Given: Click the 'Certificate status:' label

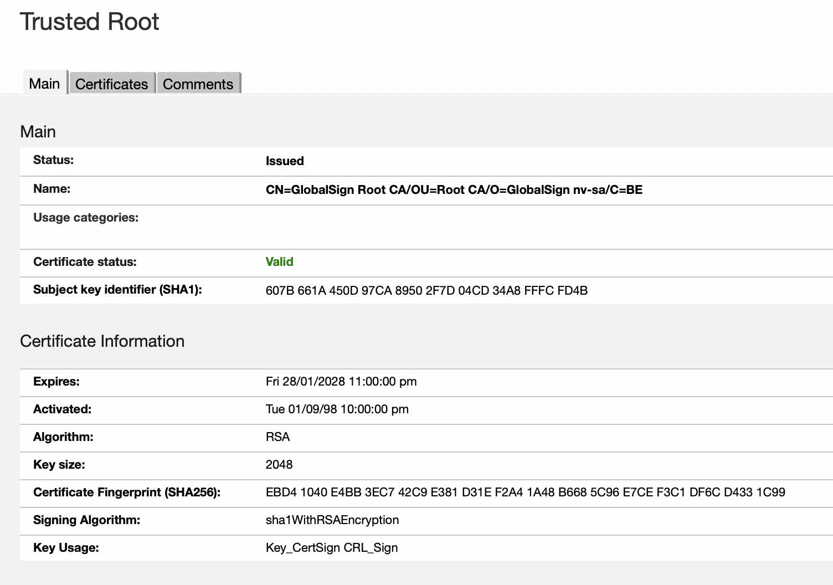Looking at the screenshot, I should pyautogui.click(x=85, y=262).
